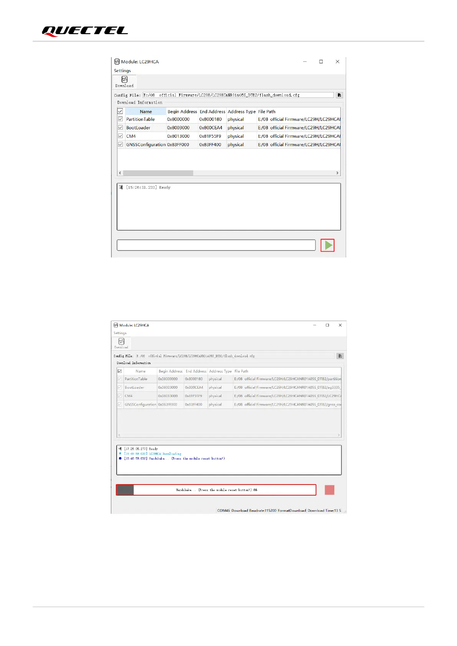Click End Address header in idle window
Image resolution: width=457 pixels, height=646 pixels.
coord(212,112)
